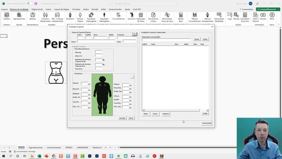Open Informações Detalhadas icon
The image size is (282, 159).
click(x=219, y=17)
